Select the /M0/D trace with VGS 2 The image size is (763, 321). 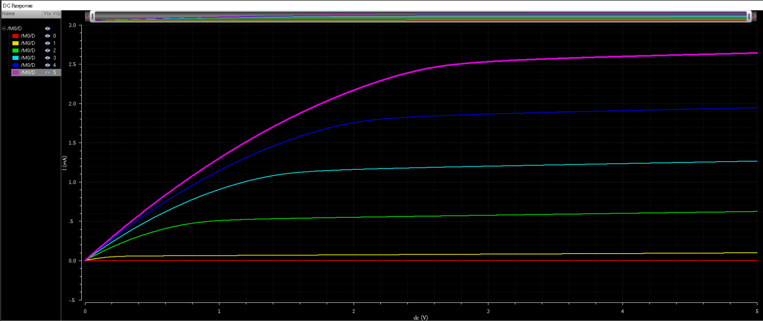pyautogui.click(x=28, y=51)
